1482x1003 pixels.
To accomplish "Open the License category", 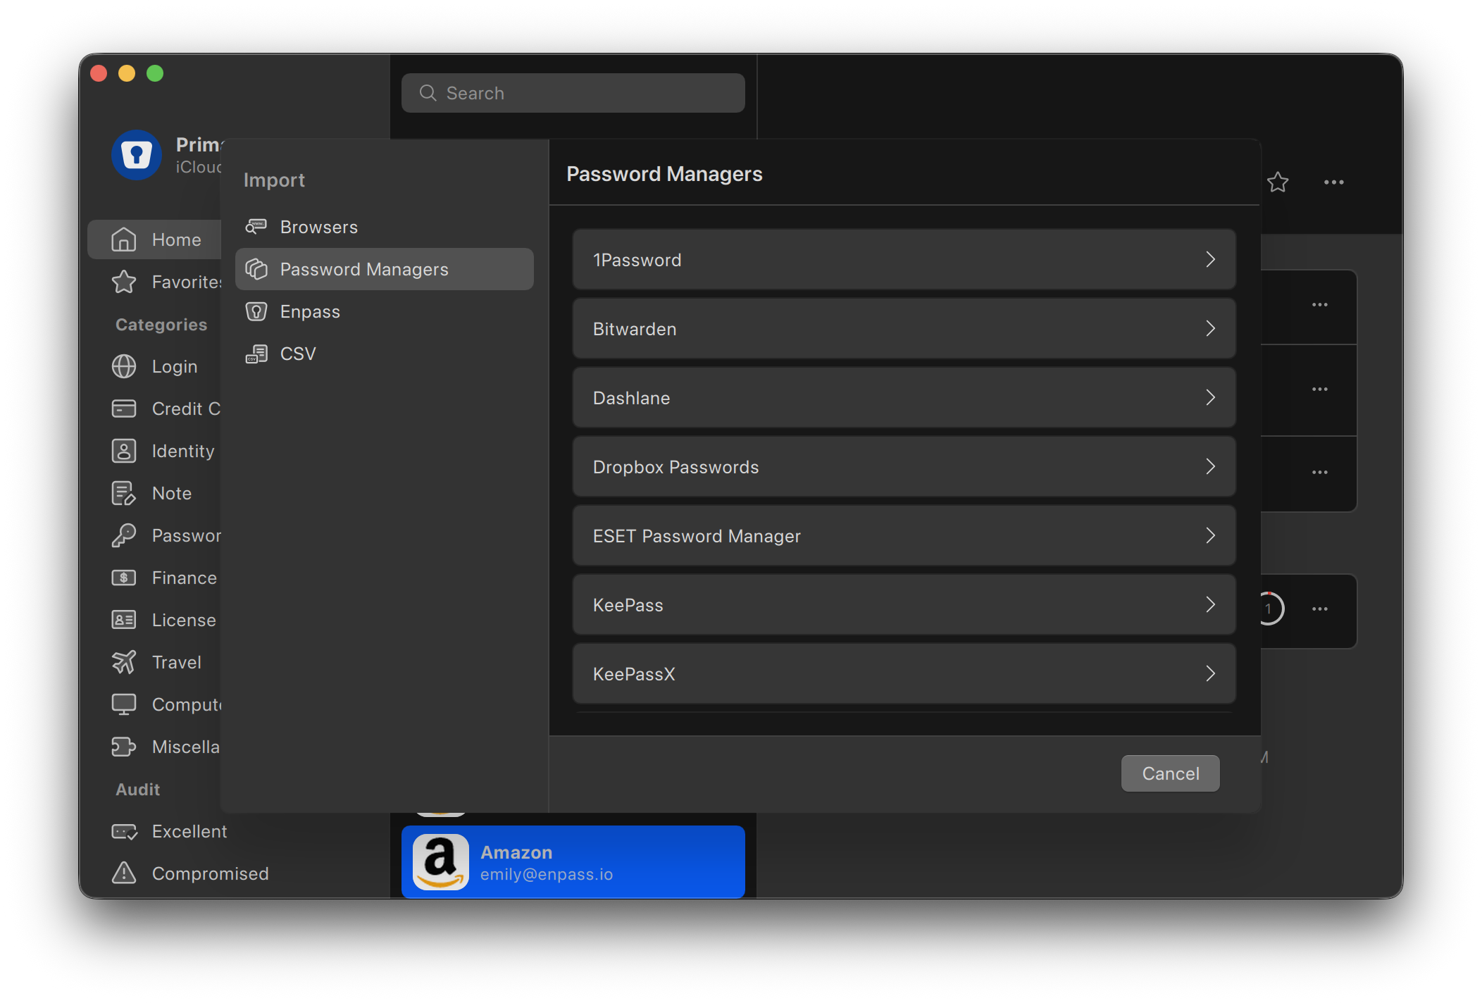I will point(155,620).
